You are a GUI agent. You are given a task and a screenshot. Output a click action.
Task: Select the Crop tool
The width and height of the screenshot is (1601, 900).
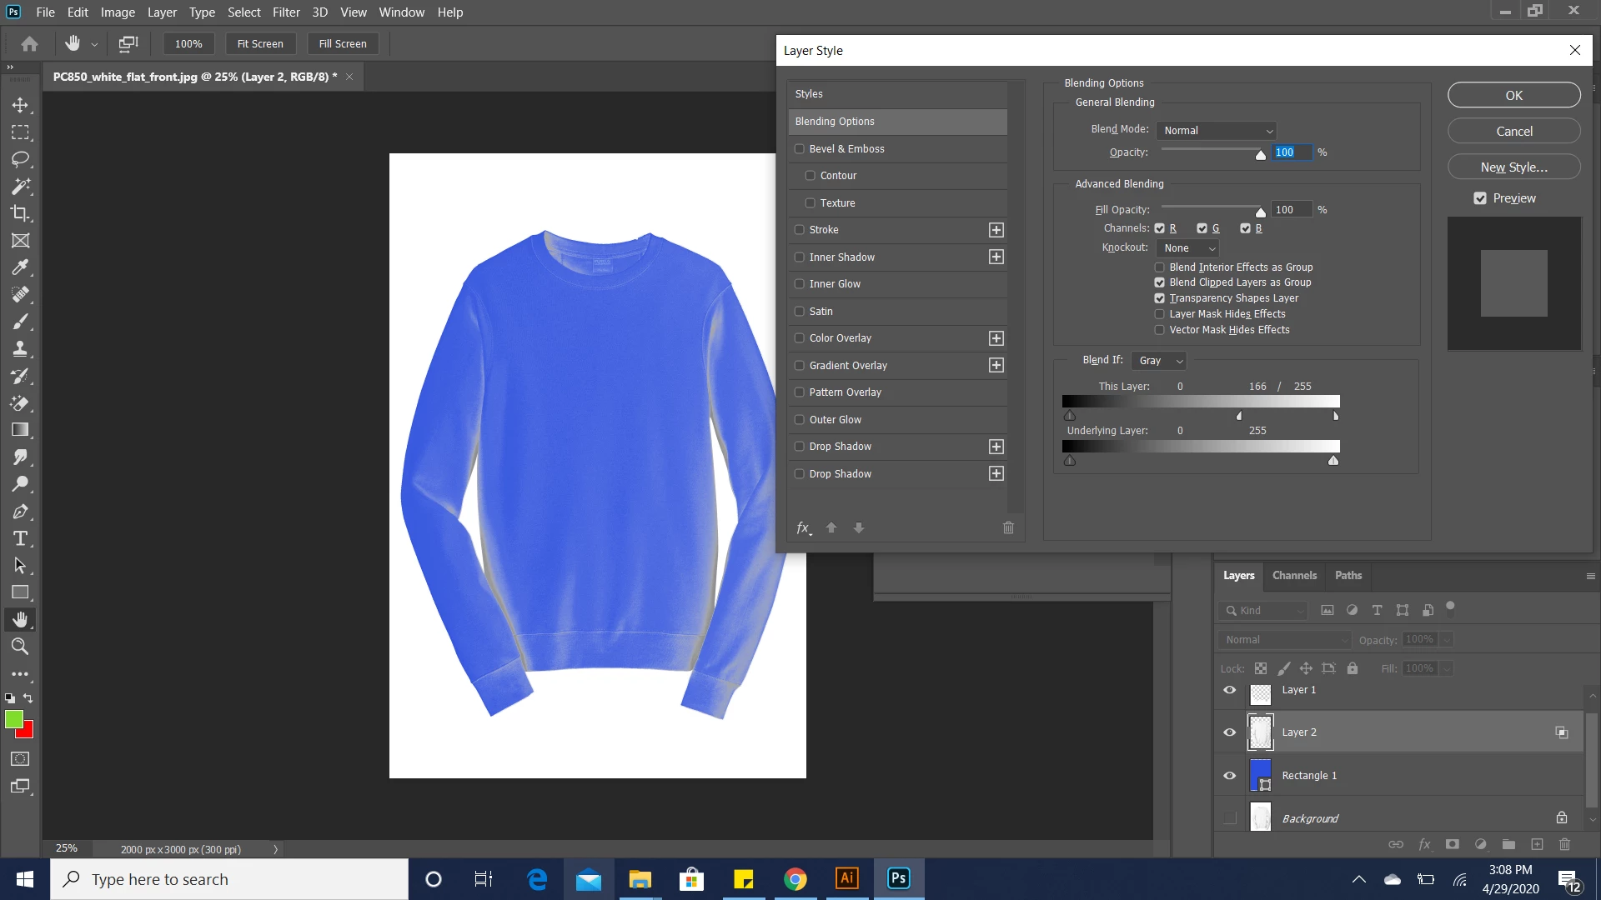(20, 213)
